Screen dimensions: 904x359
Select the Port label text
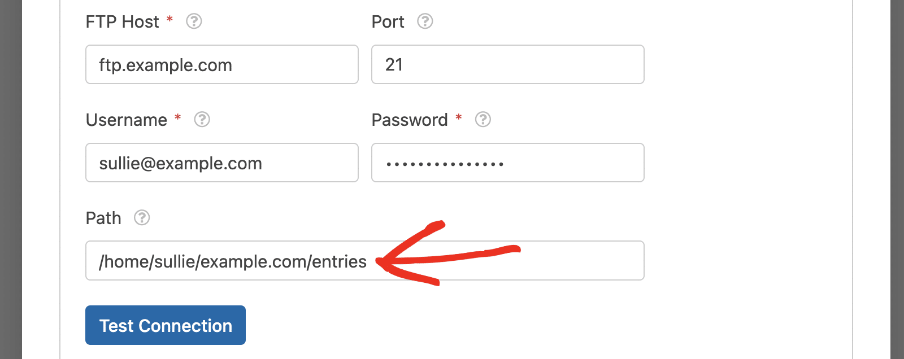click(x=388, y=22)
